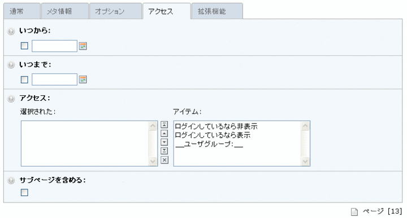The width and height of the screenshot is (407, 218).
Task: Click help icon beside サブページを含める label
Action: pos(11,180)
